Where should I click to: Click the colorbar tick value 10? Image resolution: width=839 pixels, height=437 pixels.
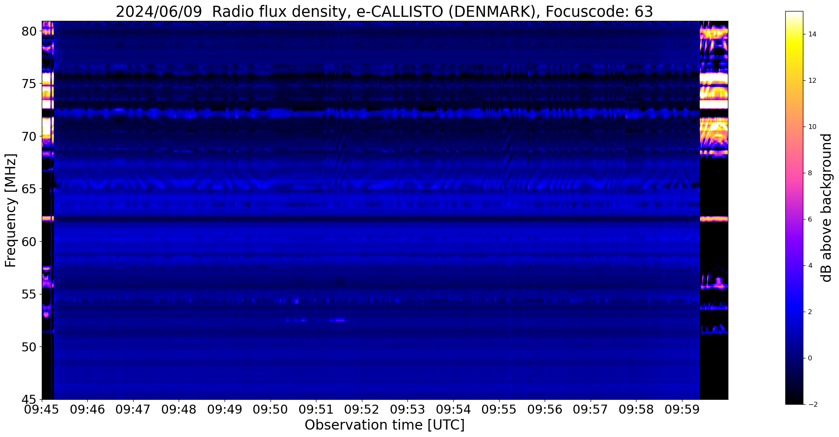click(812, 127)
